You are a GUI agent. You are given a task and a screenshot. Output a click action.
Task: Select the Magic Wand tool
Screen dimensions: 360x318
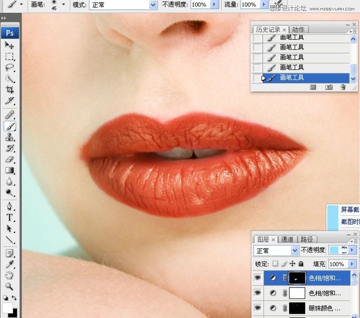pos(9,79)
